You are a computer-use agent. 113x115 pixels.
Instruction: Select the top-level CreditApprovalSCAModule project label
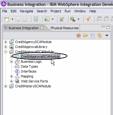pyautogui.click(x=34, y=51)
